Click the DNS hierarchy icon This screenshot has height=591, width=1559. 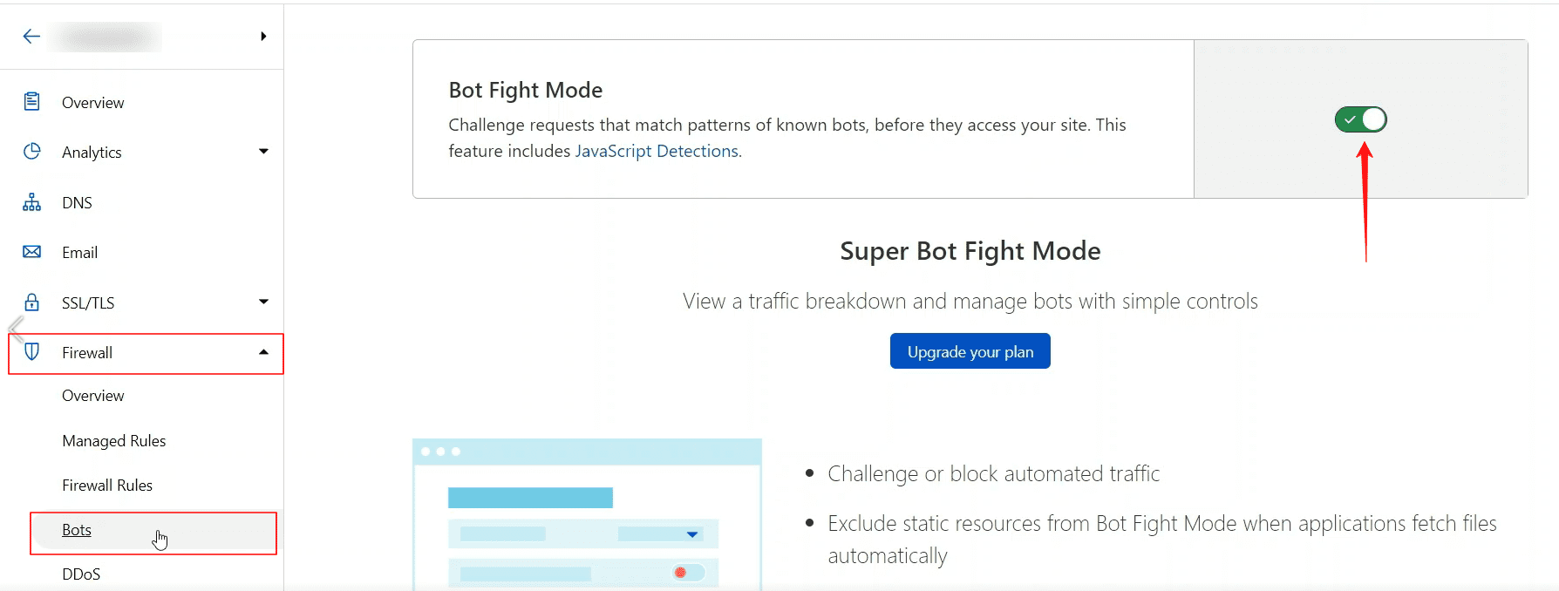pos(31,202)
